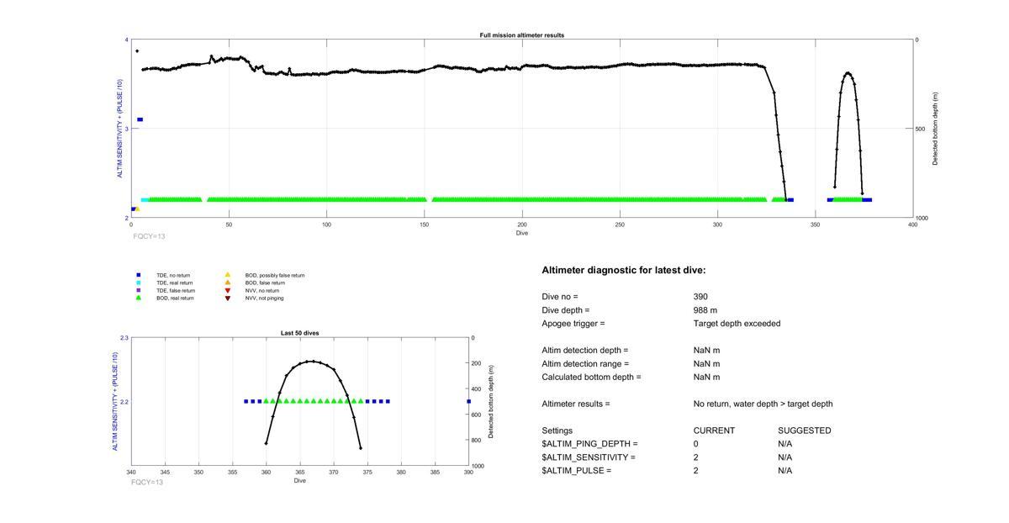The image size is (1009, 523).
Task: Click the suggested N/A for $ALTIM_SENSITIVITY
Action: point(785,457)
